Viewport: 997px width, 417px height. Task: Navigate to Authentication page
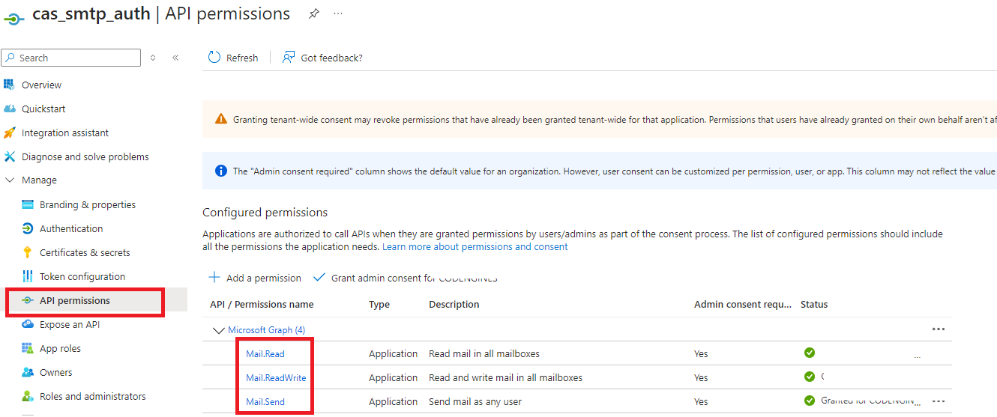tap(71, 228)
